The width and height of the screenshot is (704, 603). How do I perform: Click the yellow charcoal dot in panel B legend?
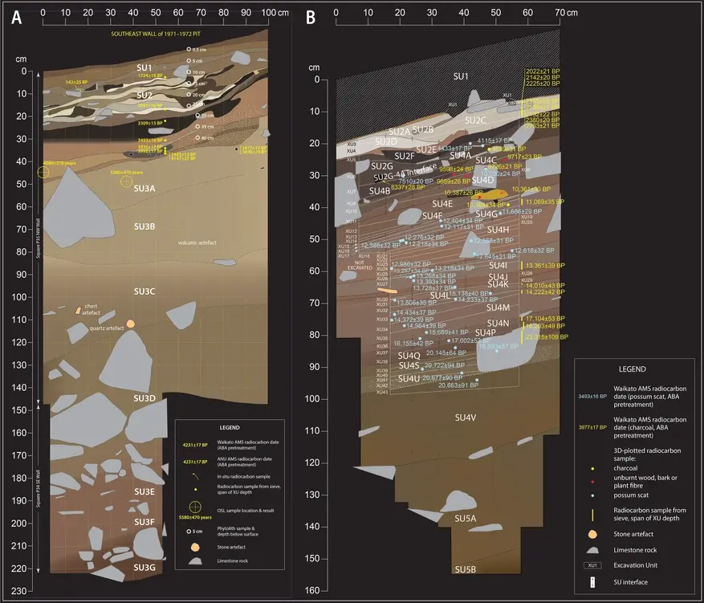pos(592,468)
